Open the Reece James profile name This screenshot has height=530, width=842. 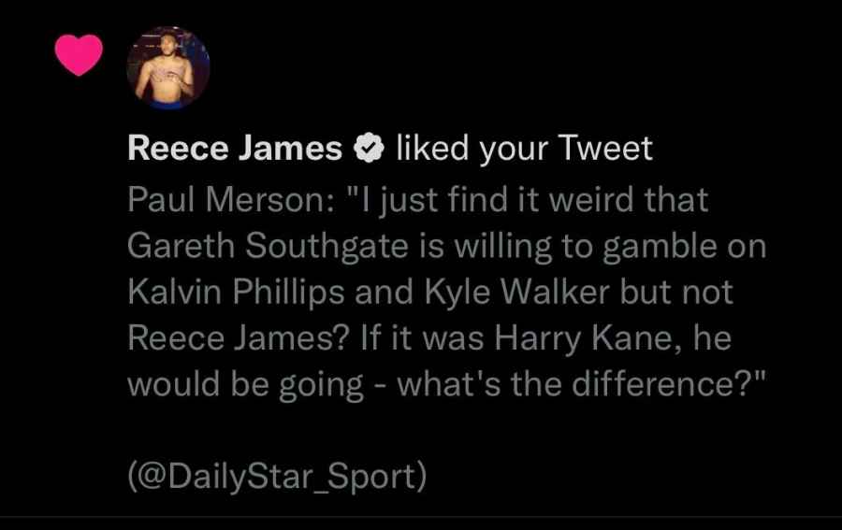tap(234, 149)
